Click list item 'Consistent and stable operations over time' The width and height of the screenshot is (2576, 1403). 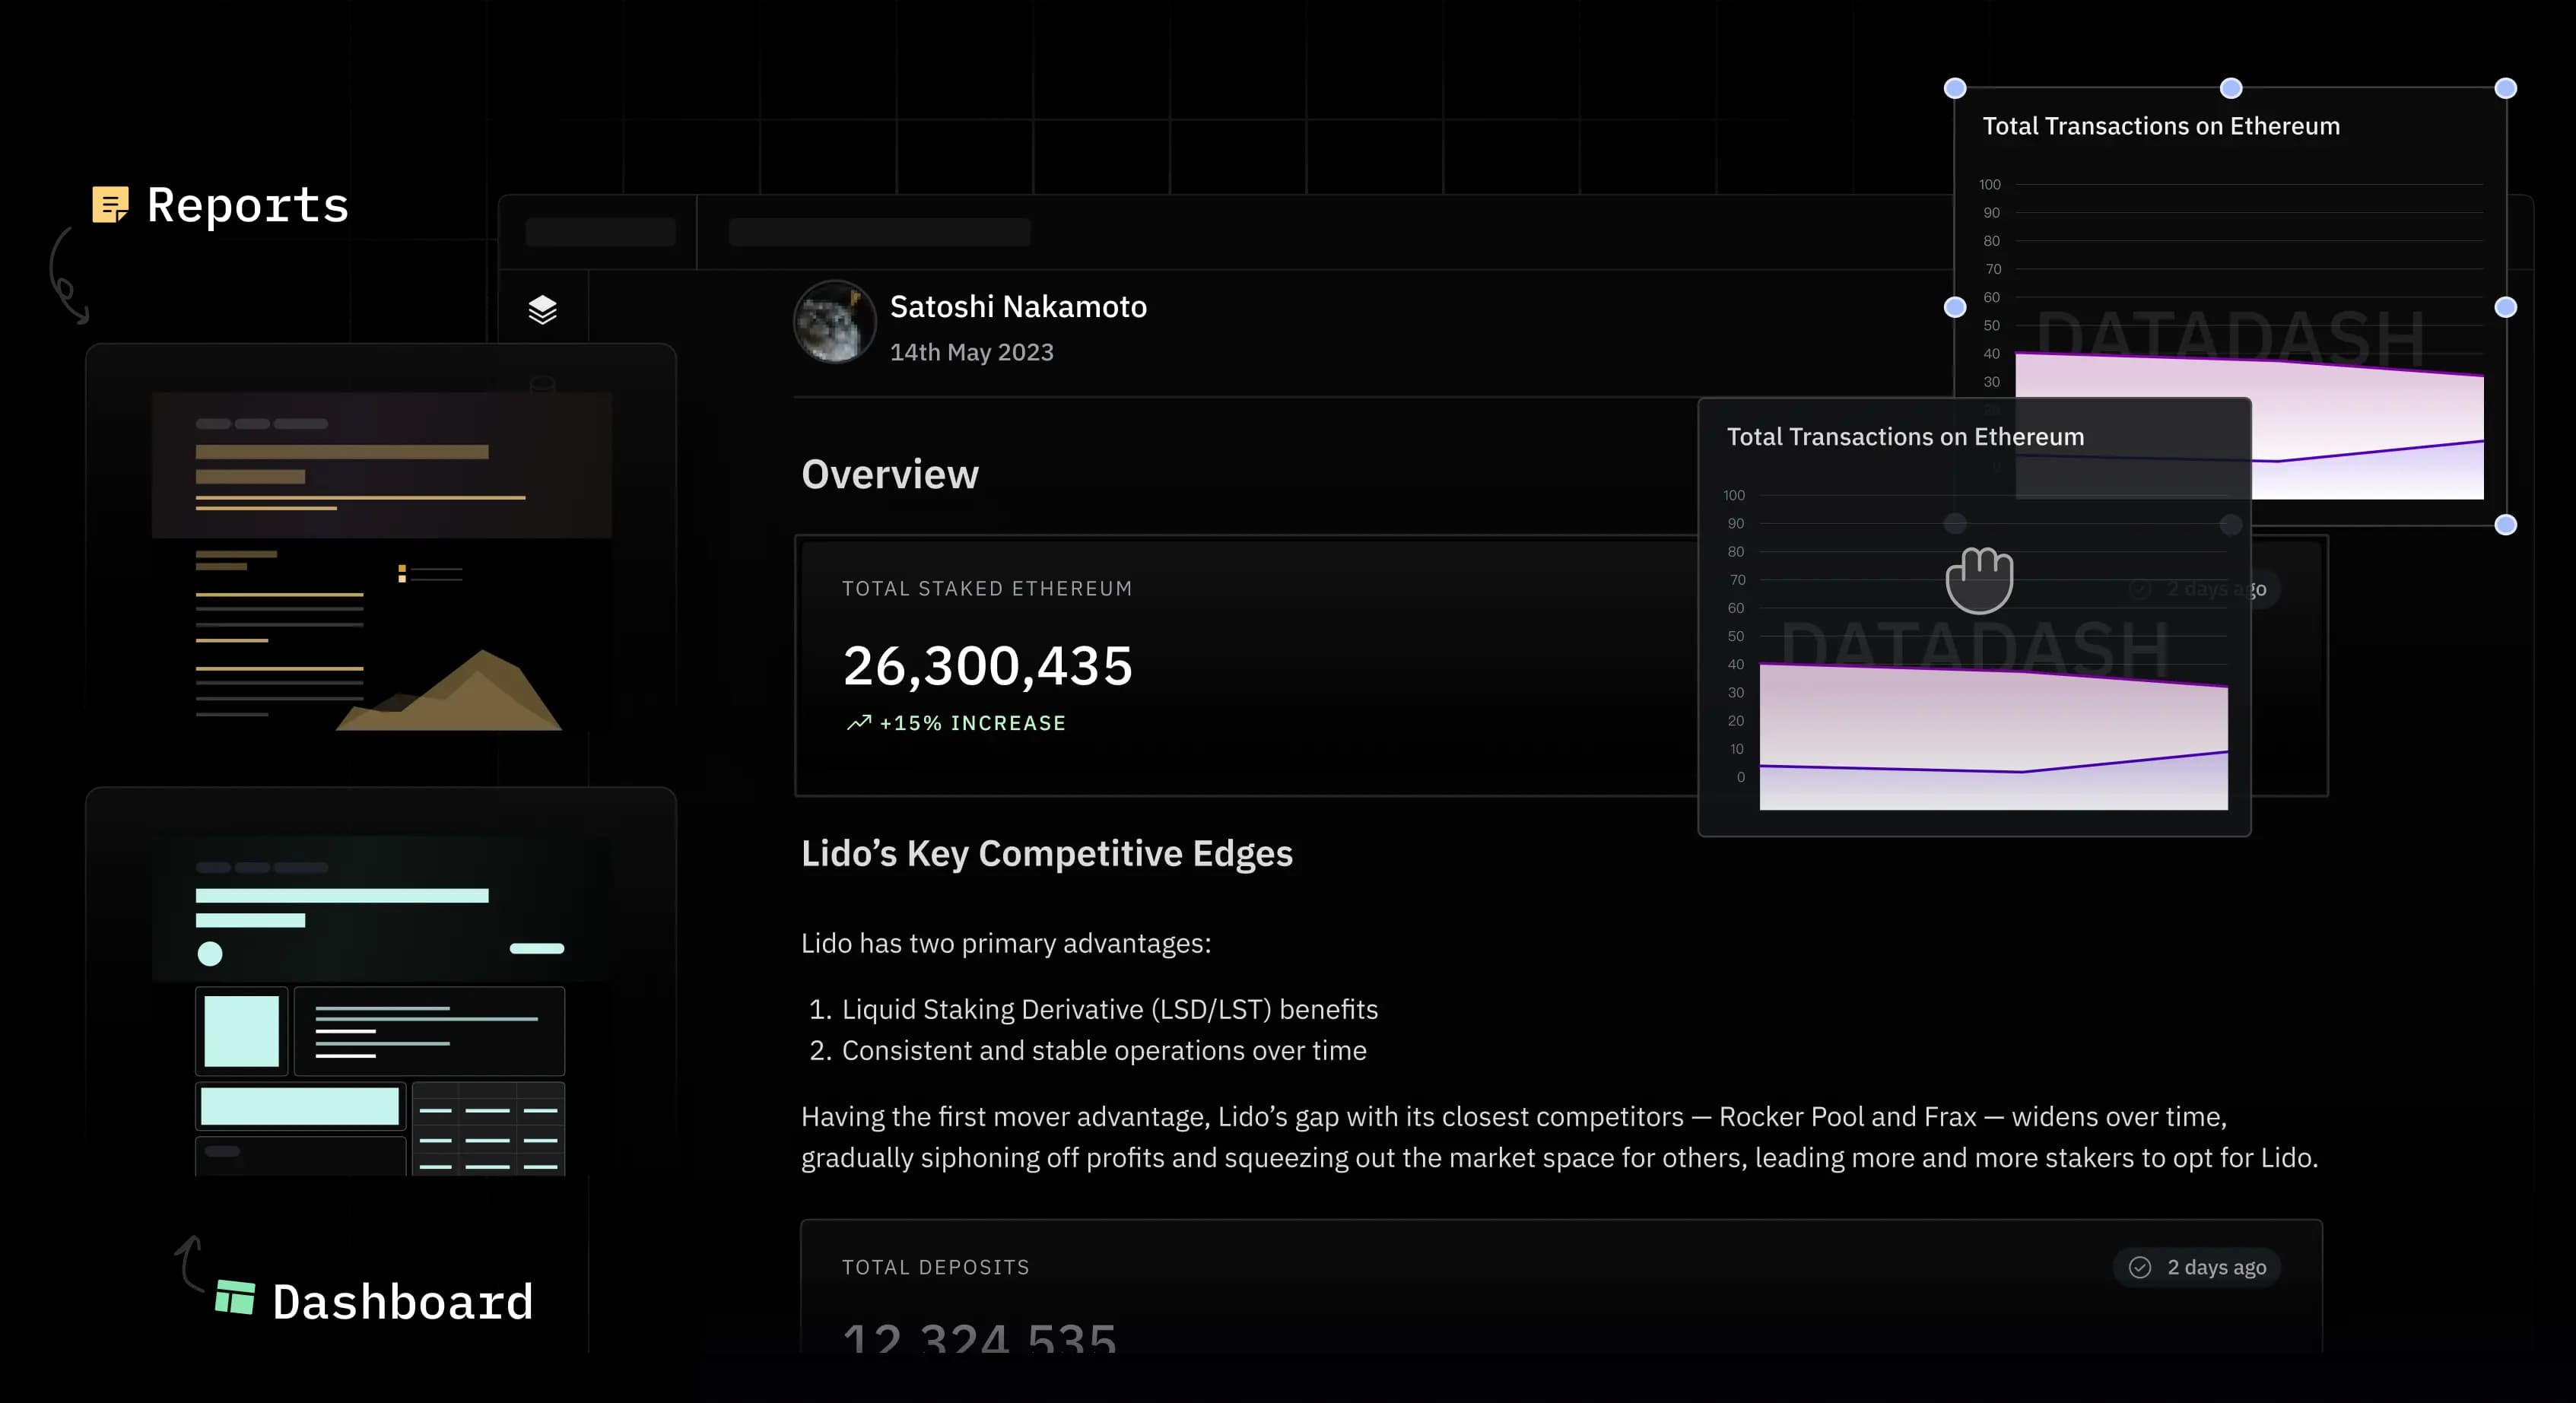point(1103,1050)
